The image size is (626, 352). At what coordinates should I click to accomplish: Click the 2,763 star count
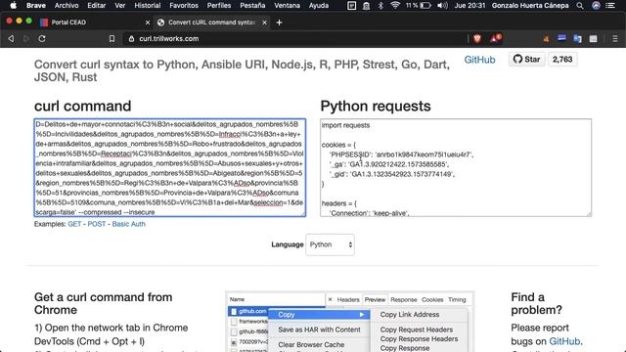coord(562,60)
